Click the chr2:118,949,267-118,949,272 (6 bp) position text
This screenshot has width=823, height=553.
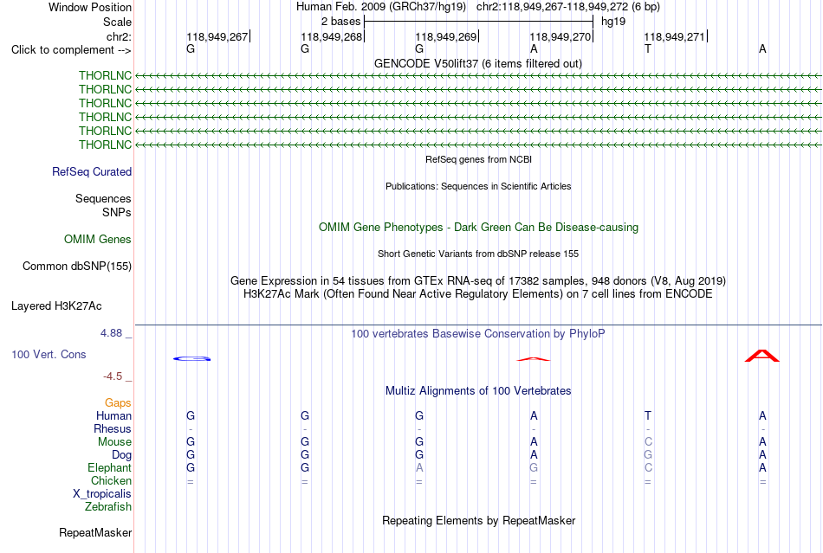pyautogui.click(x=568, y=7)
